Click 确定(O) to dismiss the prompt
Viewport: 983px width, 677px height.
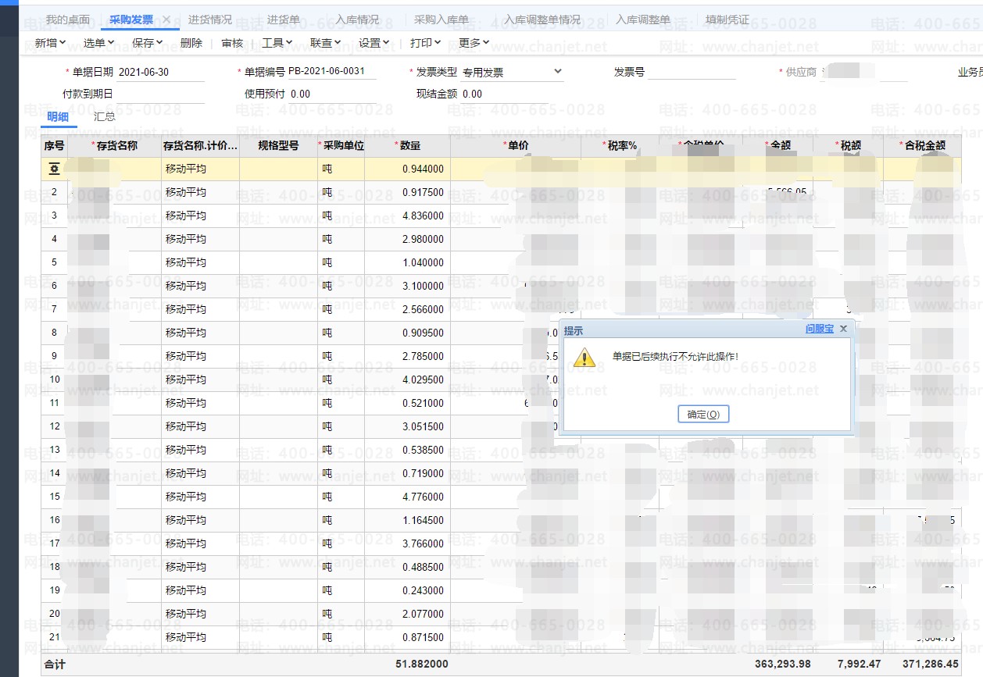pyautogui.click(x=703, y=415)
